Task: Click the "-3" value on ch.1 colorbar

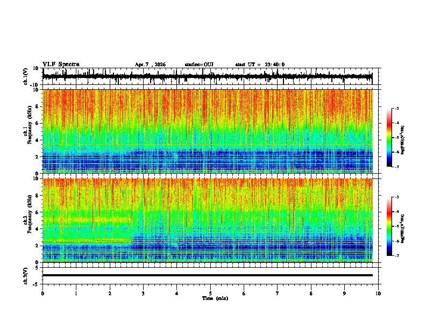Action: (397, 108)
